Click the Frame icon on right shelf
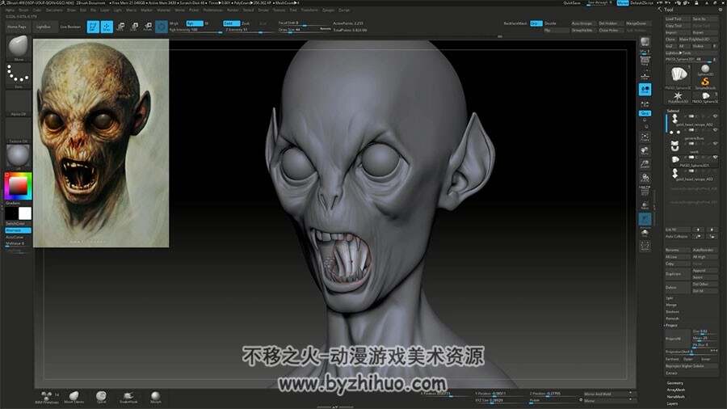Viewport: 727px width, 409px height. click(x=645, y=137)
